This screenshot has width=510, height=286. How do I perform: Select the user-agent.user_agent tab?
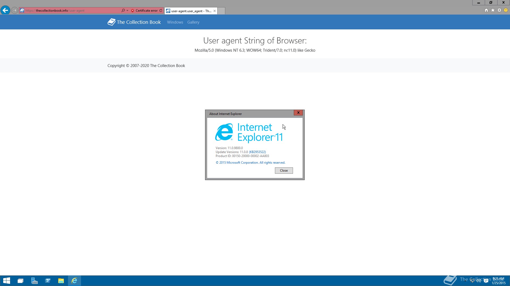tap(191, 11)
